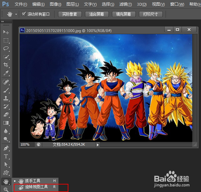Open the 窗口(W) menu
The height and width of the screenshot is (192, 201).
coord(177,4)
